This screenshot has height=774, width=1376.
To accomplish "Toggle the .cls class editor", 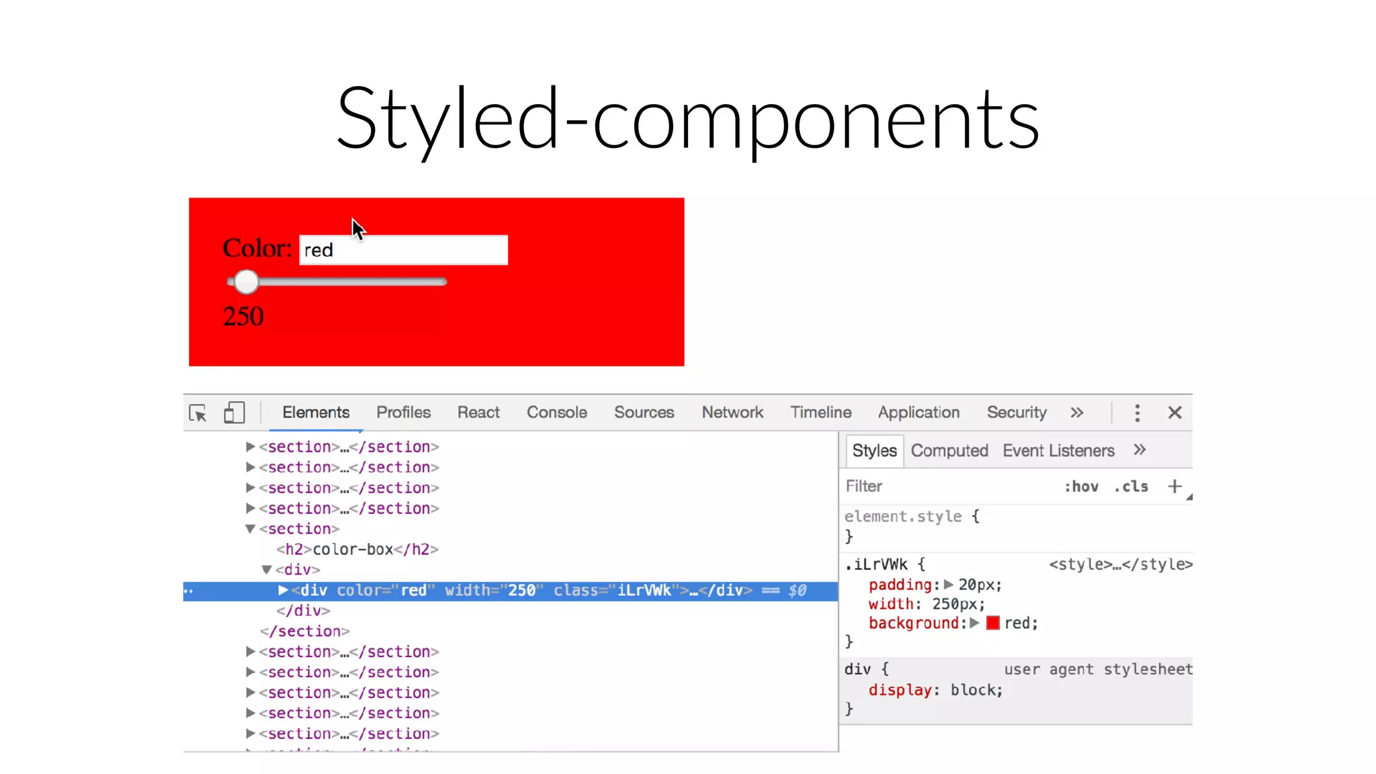I will [1131, 486].
